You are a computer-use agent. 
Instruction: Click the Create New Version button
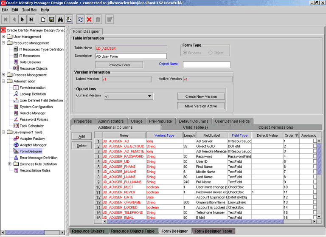(201, 96)
